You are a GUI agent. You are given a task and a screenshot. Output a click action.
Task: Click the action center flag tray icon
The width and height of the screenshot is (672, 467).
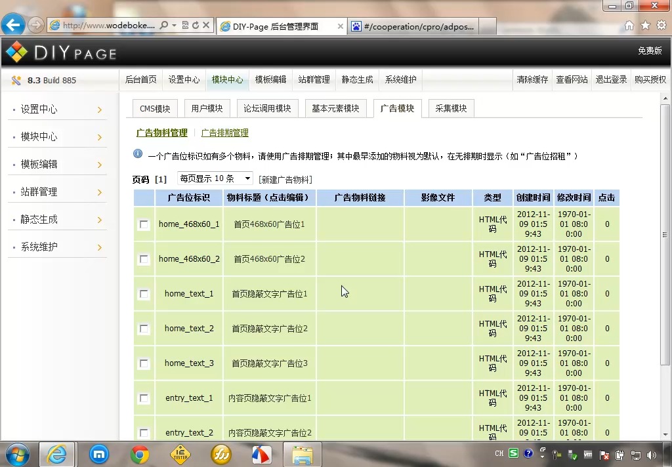(x=604, y=455)
